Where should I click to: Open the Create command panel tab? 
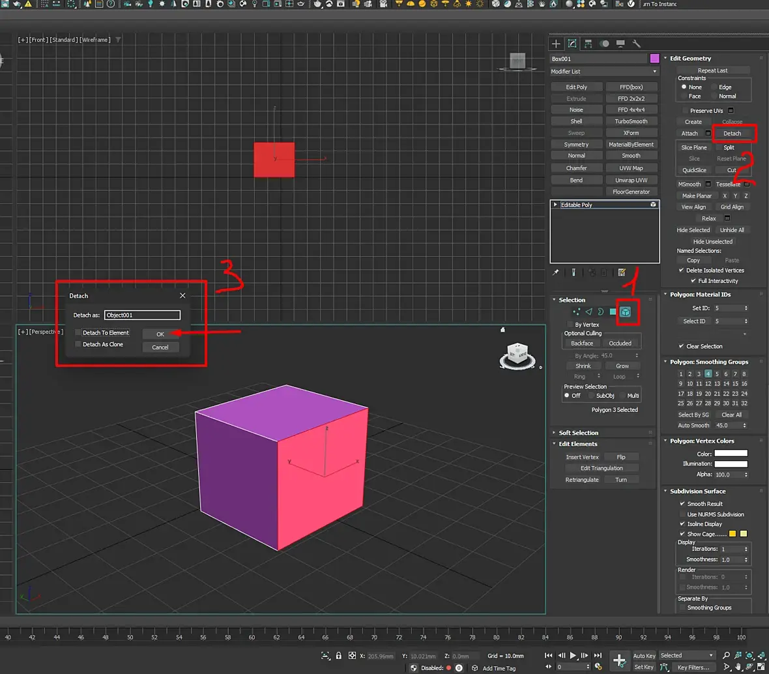(x=556, y=44)
